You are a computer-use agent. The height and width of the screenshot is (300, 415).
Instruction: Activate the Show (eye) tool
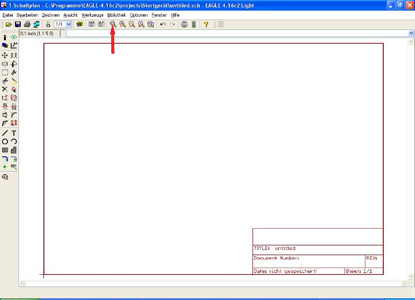[x=14, y=37]
